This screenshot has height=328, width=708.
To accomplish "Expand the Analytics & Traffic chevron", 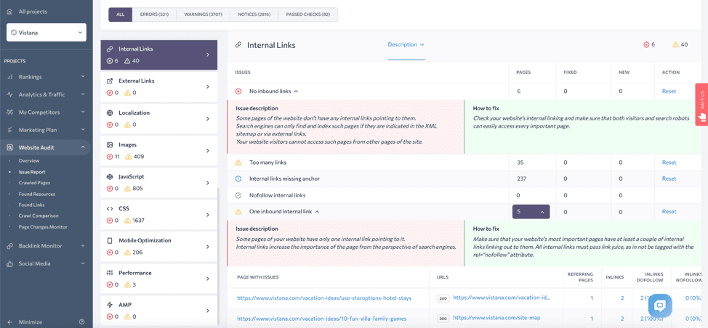I will (83, 94).
